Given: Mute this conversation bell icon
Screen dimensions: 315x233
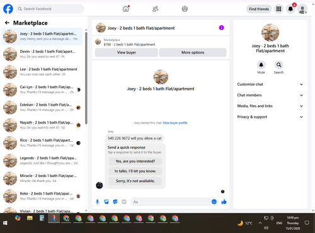Looking at the screenshot, I should click(x=261, y=65).
